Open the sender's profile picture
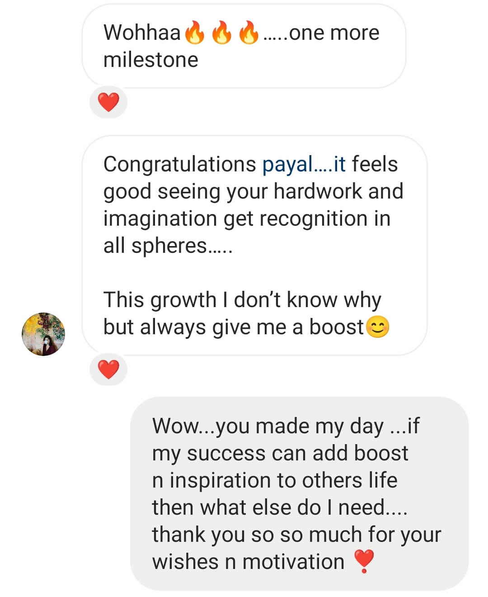Screen dimensions: 488x597 43,334
